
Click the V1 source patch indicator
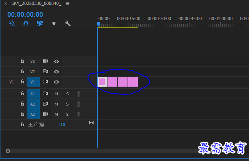coord(11,82)
